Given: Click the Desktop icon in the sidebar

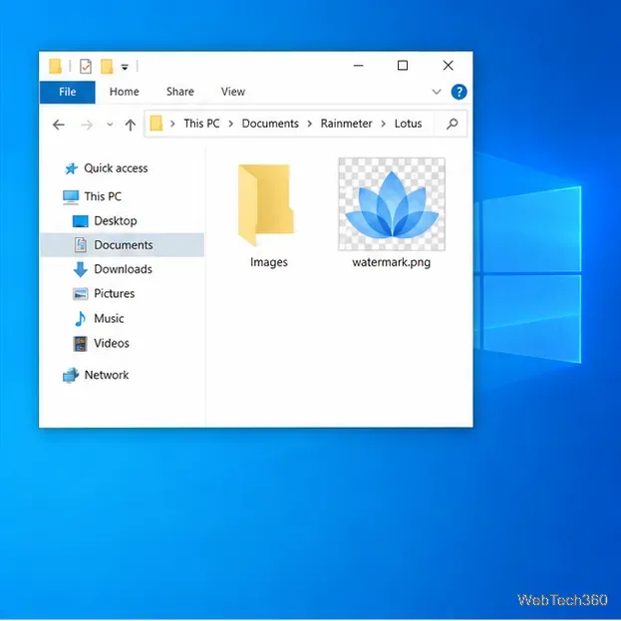Looking at the screenshot, I should coord(81,221).
